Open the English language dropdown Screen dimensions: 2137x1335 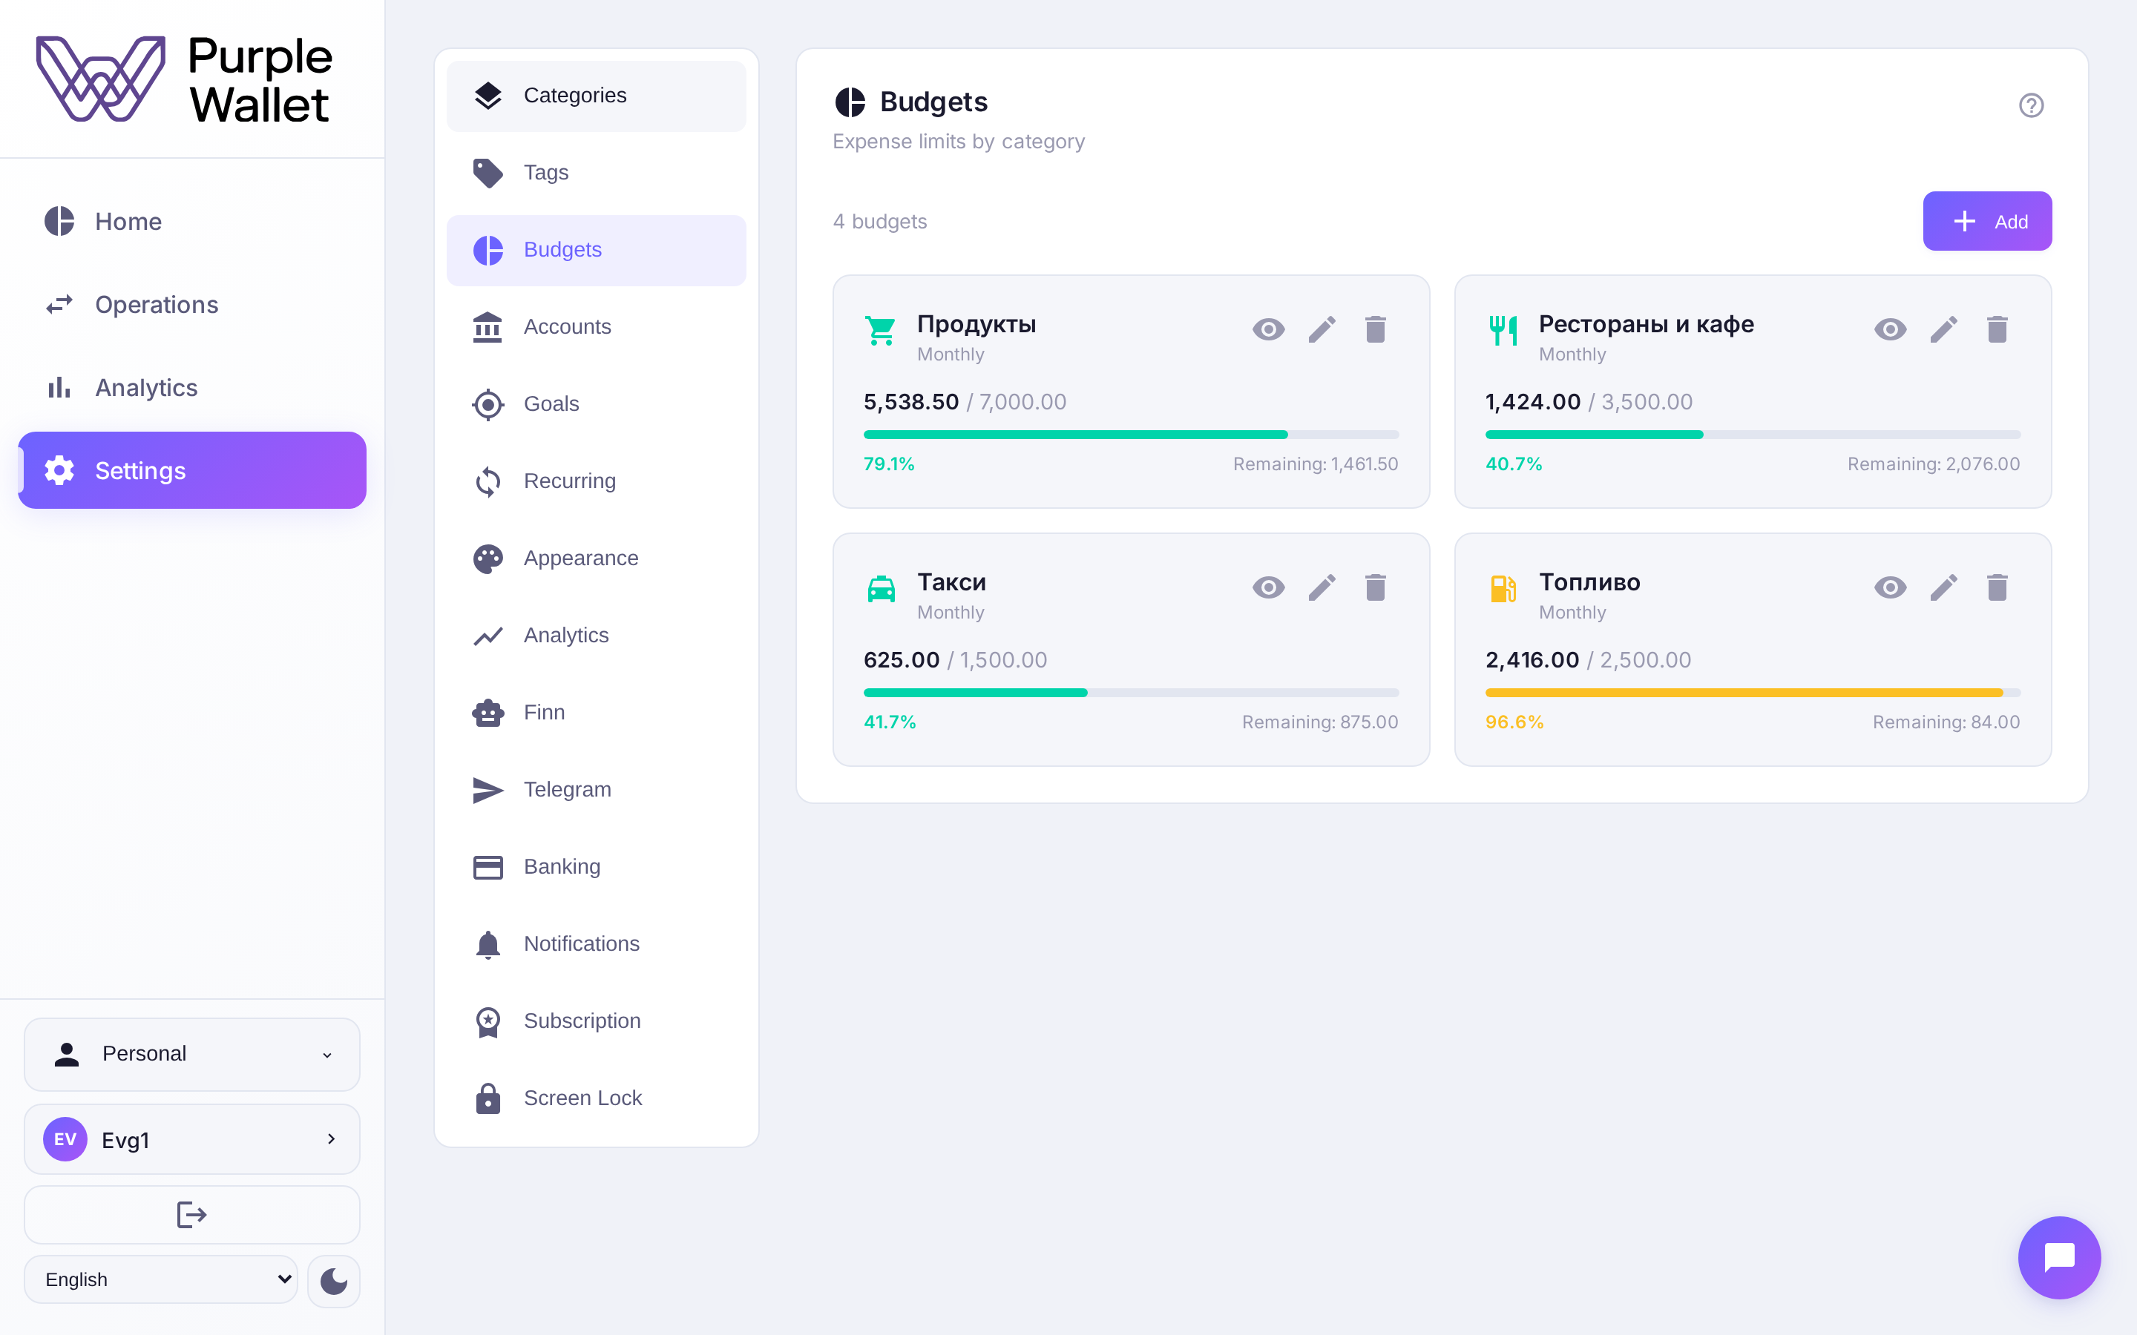(161, 1279)
